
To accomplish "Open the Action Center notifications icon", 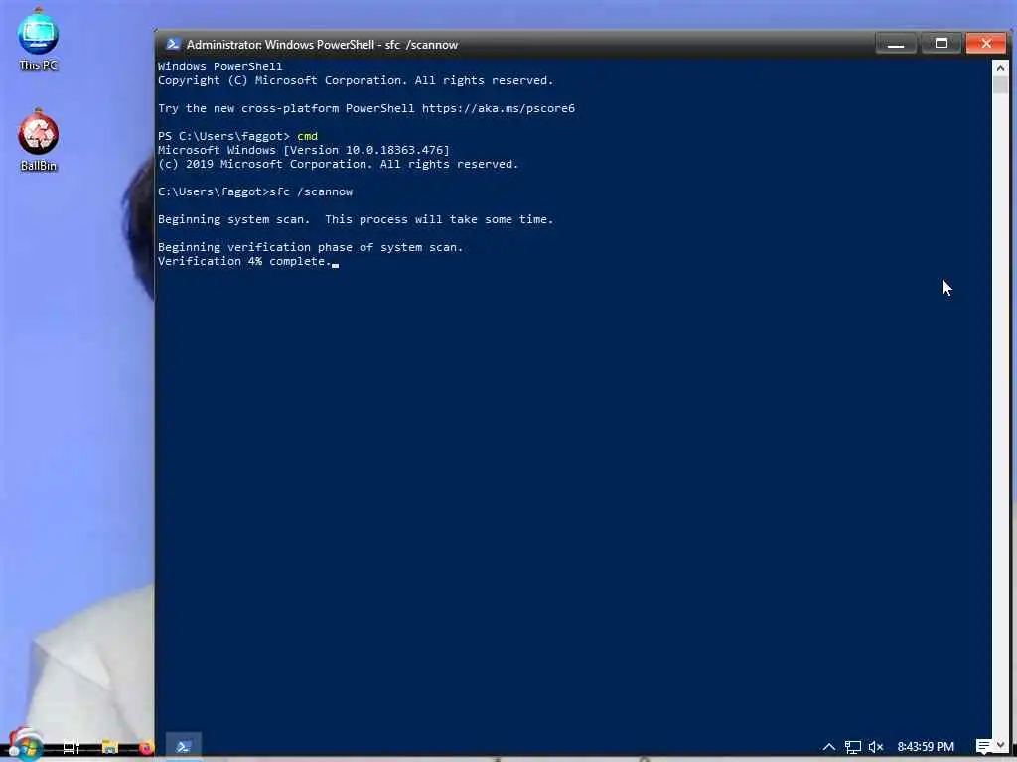I will 984,746.
